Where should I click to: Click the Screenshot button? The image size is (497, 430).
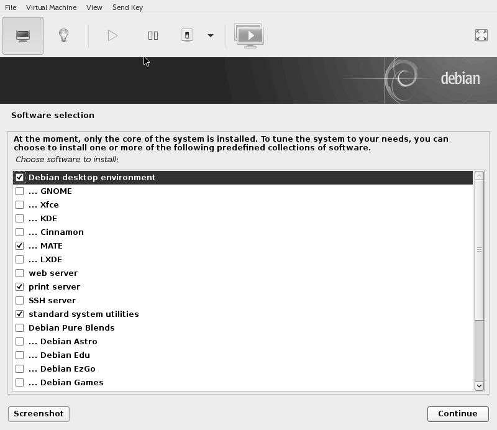(39, 414)
